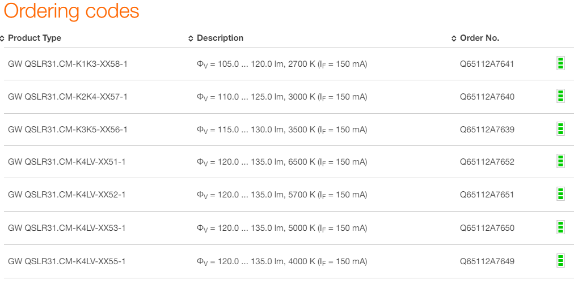Click green stock icon for order Q65112A7649

(560, 261)
